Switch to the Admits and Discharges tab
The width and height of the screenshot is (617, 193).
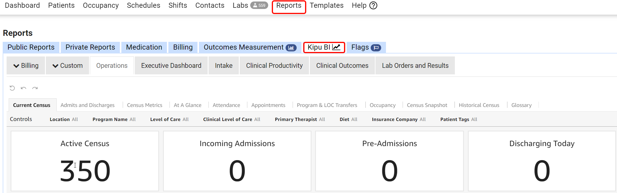88,105
